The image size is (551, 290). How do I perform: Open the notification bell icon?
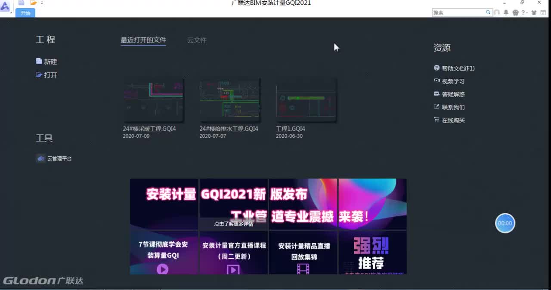pyautogui.click(x=506, y=12)
